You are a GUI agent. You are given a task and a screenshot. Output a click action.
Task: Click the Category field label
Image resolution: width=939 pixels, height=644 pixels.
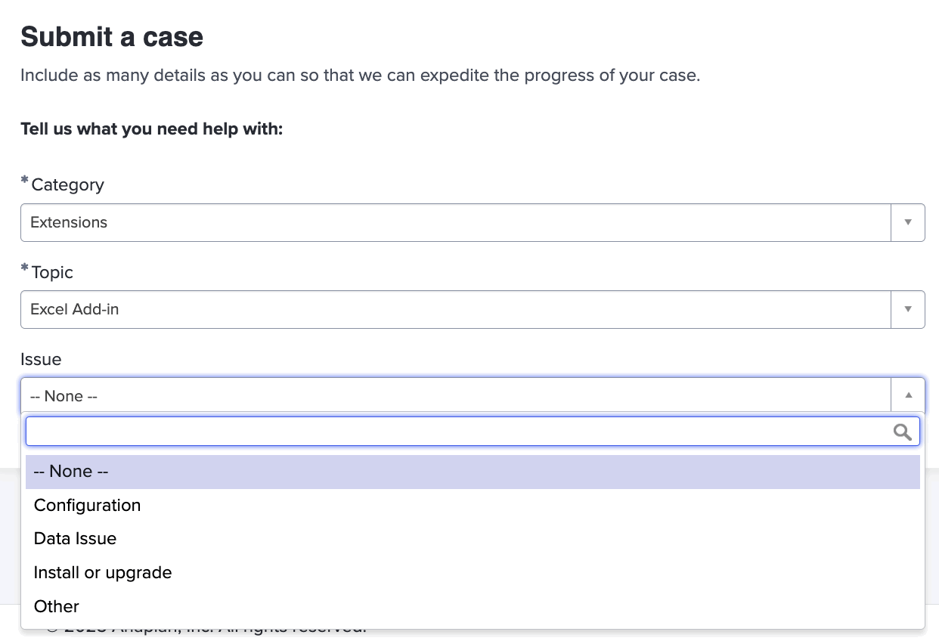pyautogui.click(x=67, y=185)
